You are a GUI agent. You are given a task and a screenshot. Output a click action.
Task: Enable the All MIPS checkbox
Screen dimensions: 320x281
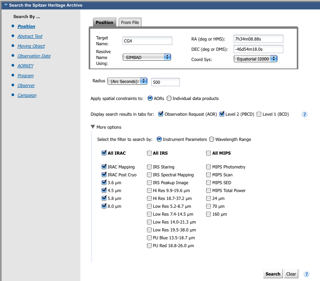[209, 153]
